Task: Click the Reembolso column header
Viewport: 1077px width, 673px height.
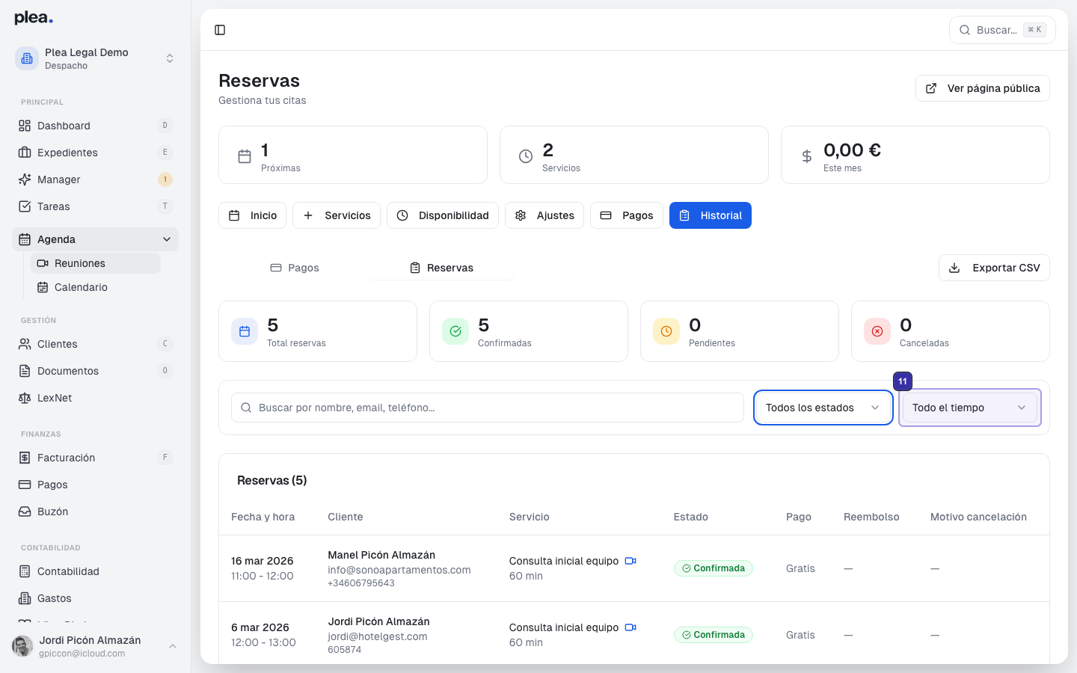Action: coord(871,517)
